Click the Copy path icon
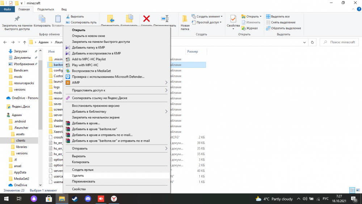The height and width of the screenshot is (204, 362). point(68,22)
